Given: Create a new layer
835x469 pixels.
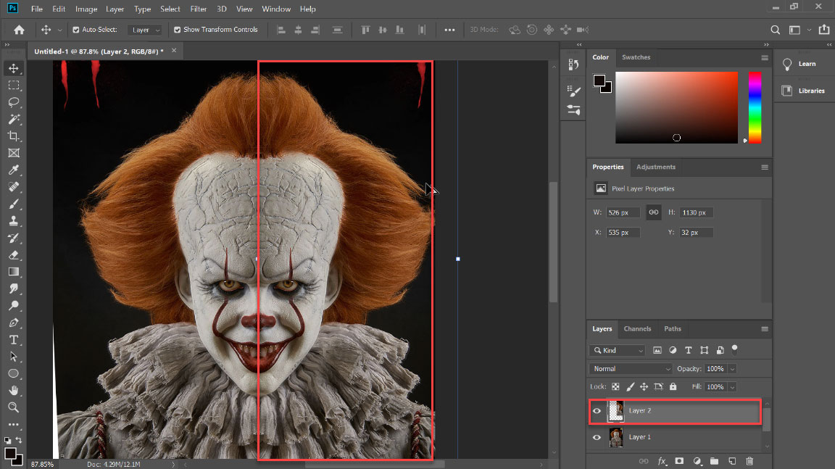Looking at the screenshot, I should [732, 461].
